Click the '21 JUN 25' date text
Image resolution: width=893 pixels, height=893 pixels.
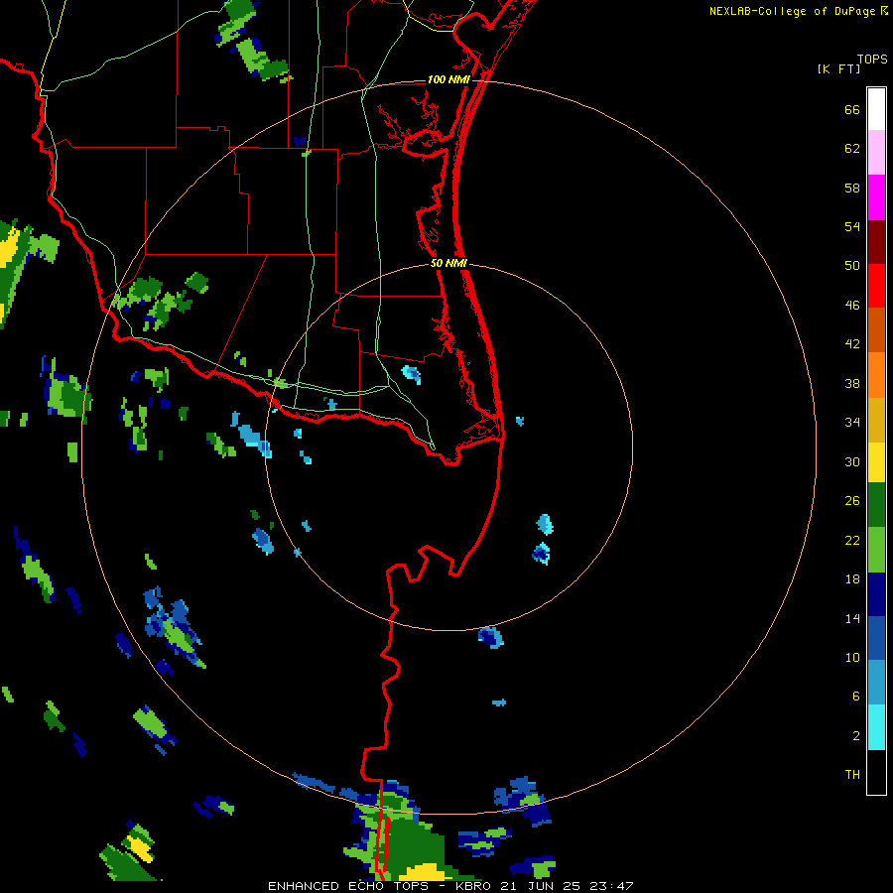[540, 886]
